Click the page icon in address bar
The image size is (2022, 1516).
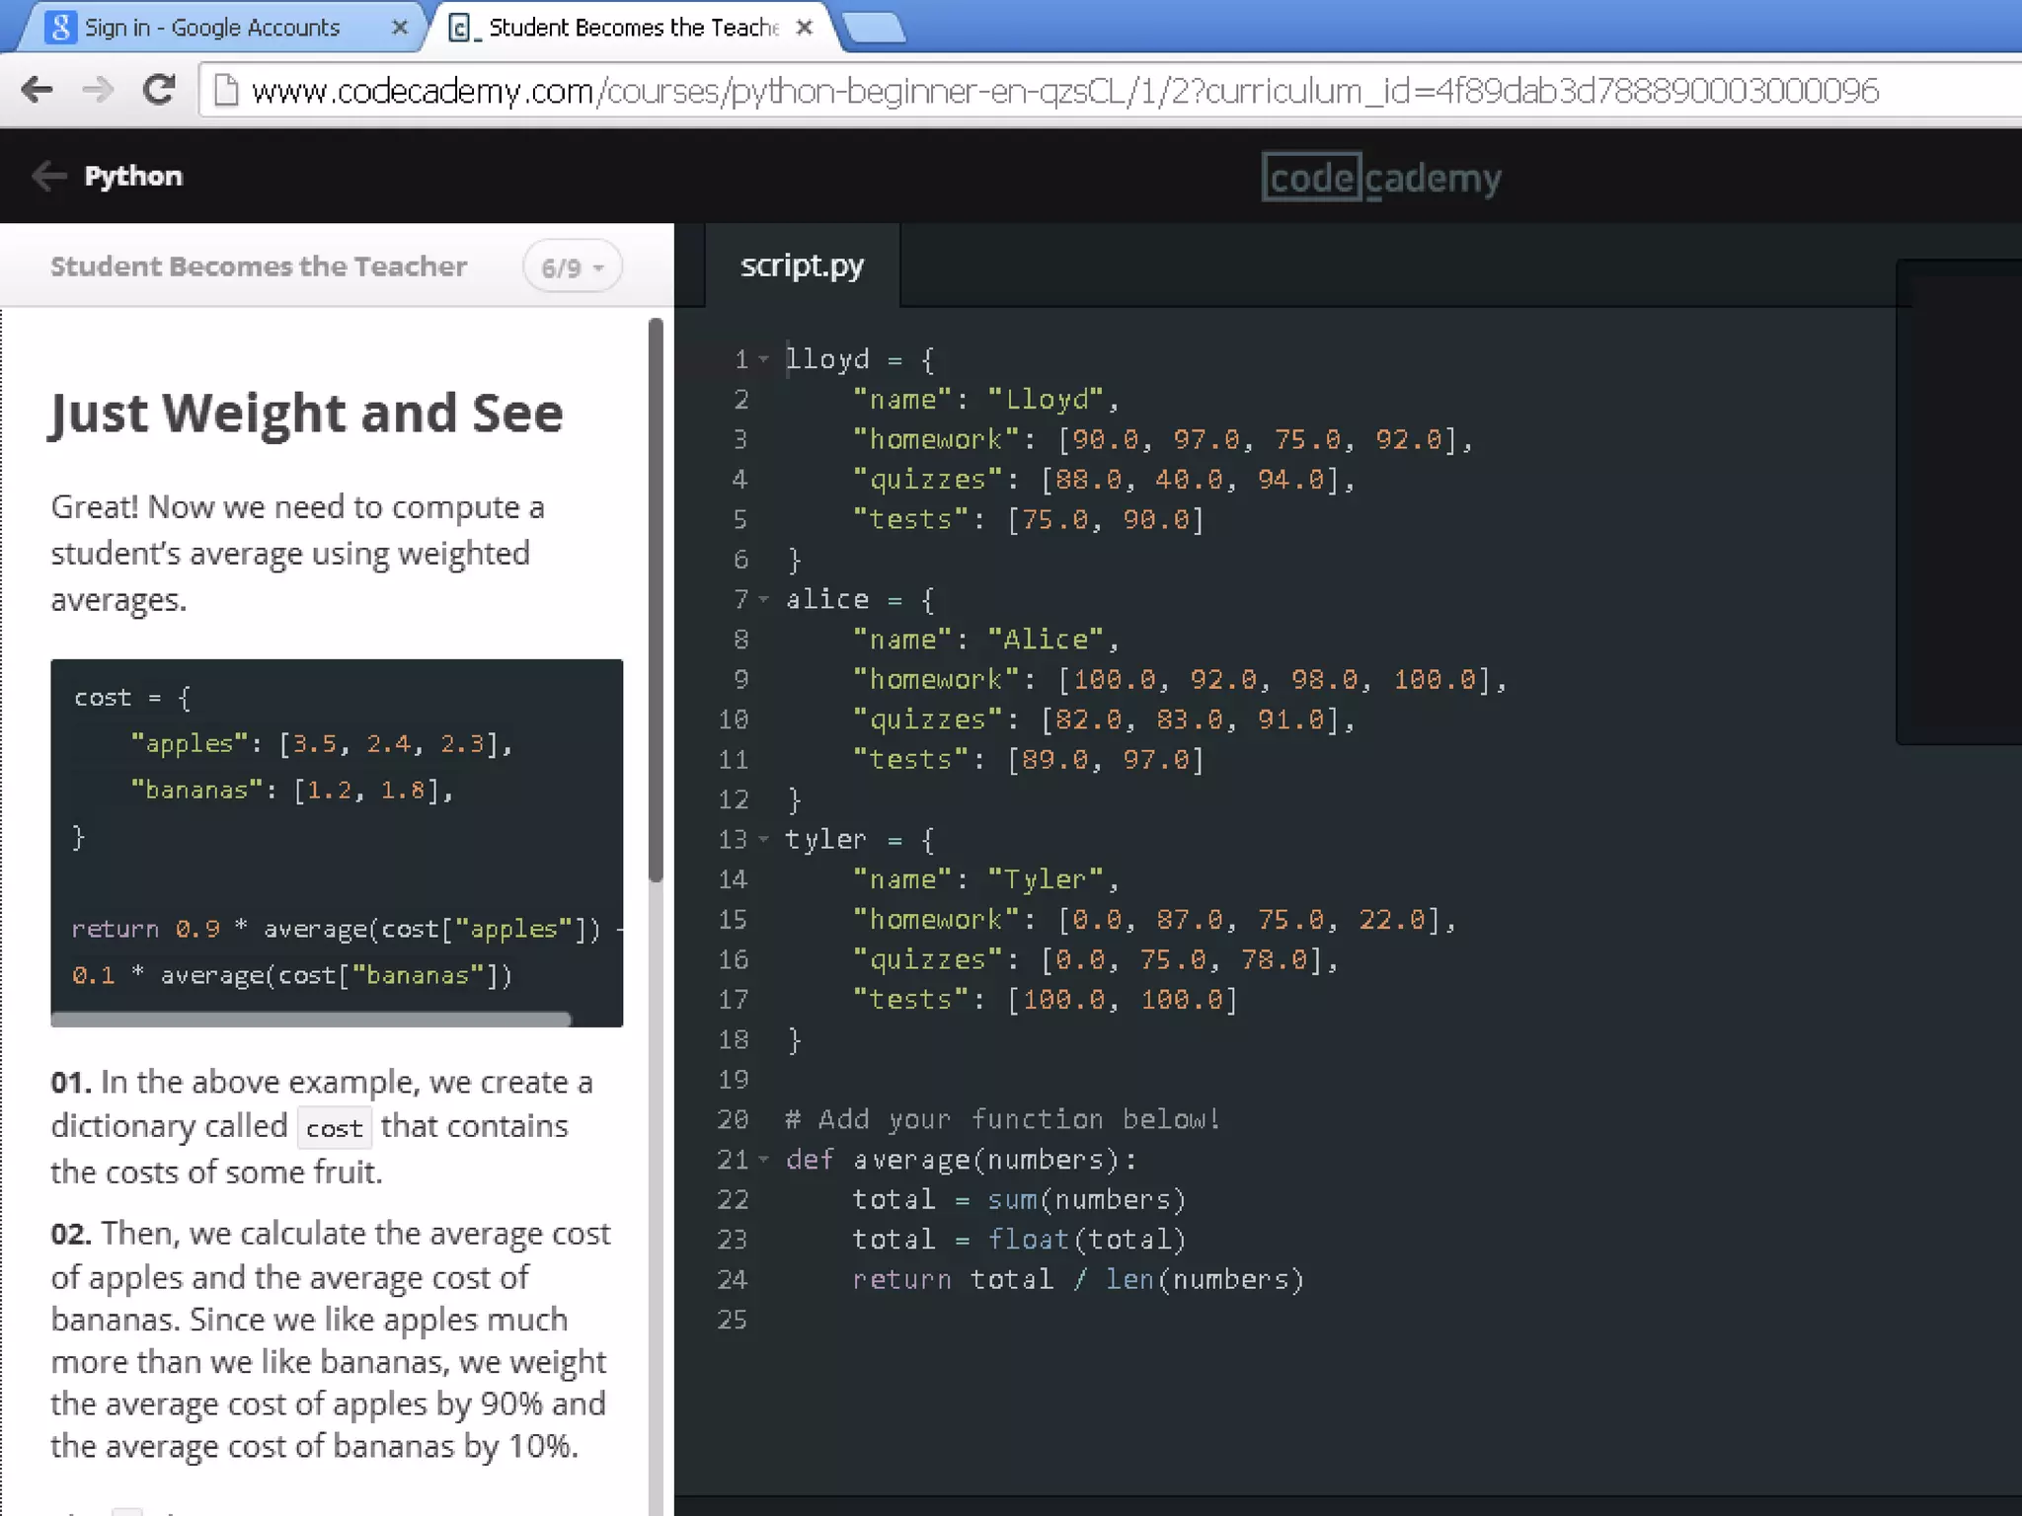tap(226, 91)
